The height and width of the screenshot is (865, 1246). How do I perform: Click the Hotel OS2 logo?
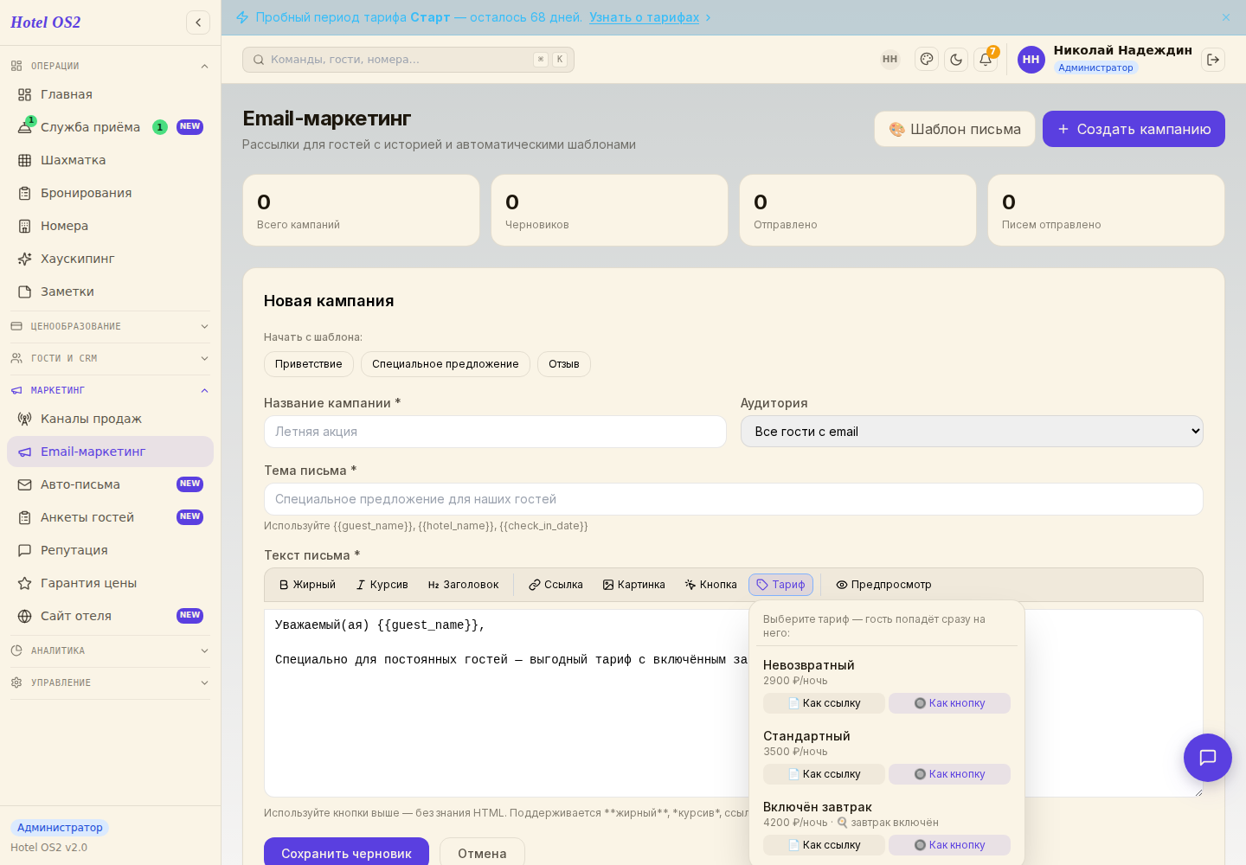[46, 22]
